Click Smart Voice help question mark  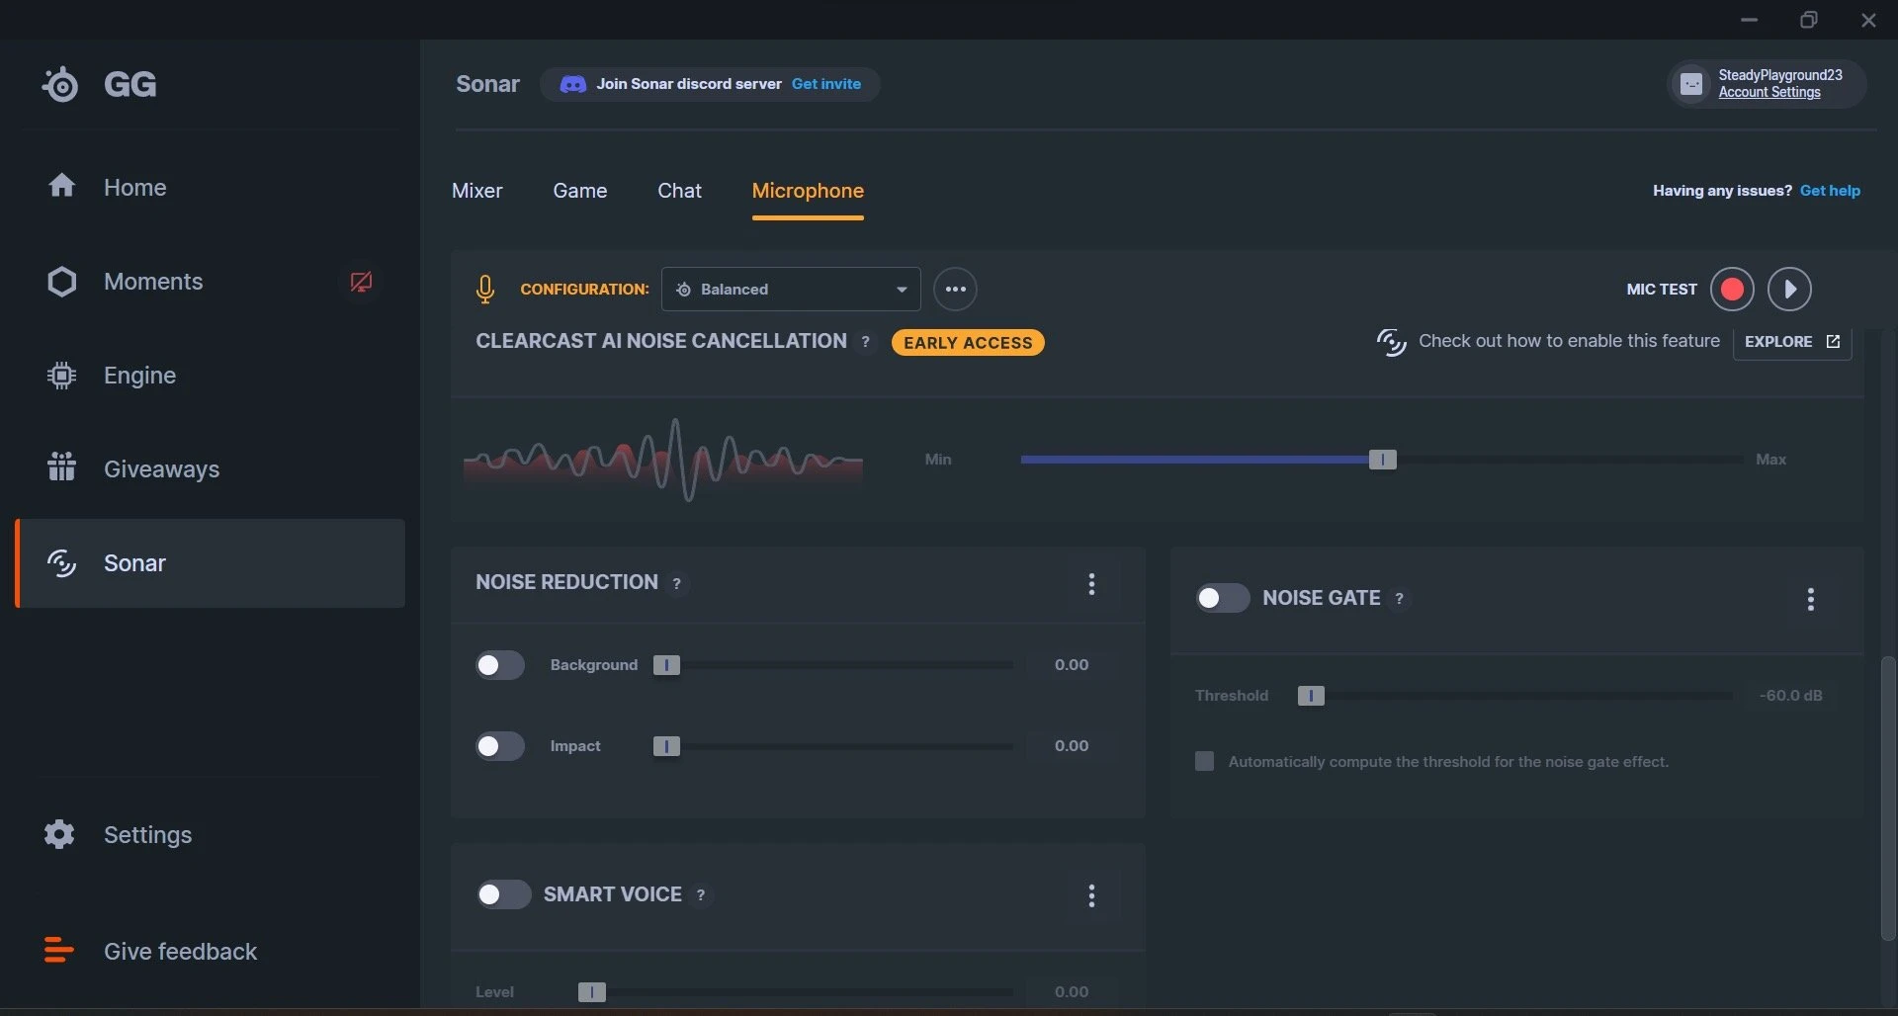[x=701, y=894]
